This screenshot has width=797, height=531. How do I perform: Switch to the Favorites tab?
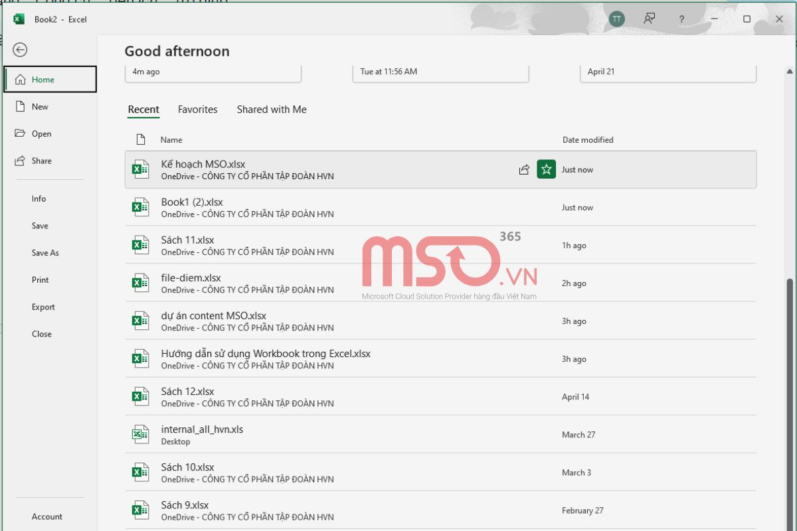point(197,110)
